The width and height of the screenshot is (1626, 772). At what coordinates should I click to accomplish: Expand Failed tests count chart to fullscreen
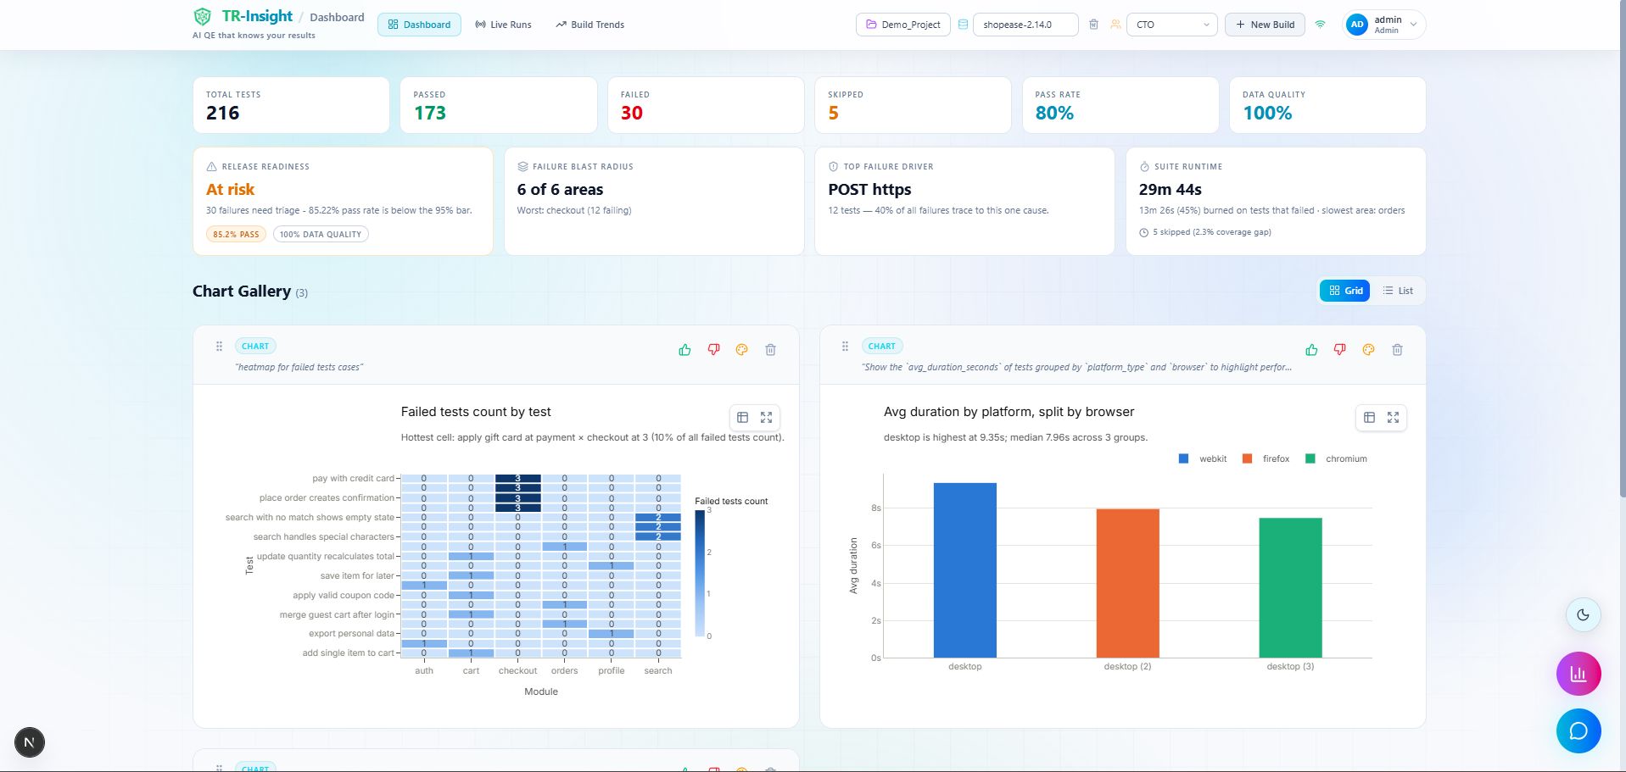(x=766, y=417)
